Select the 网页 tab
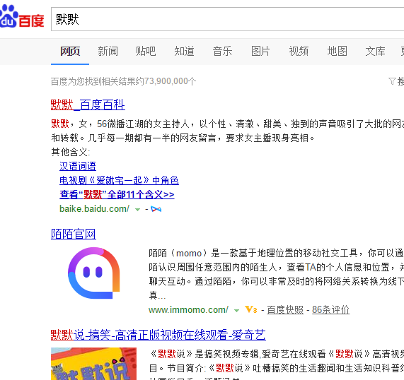 (x=70, y=51)
